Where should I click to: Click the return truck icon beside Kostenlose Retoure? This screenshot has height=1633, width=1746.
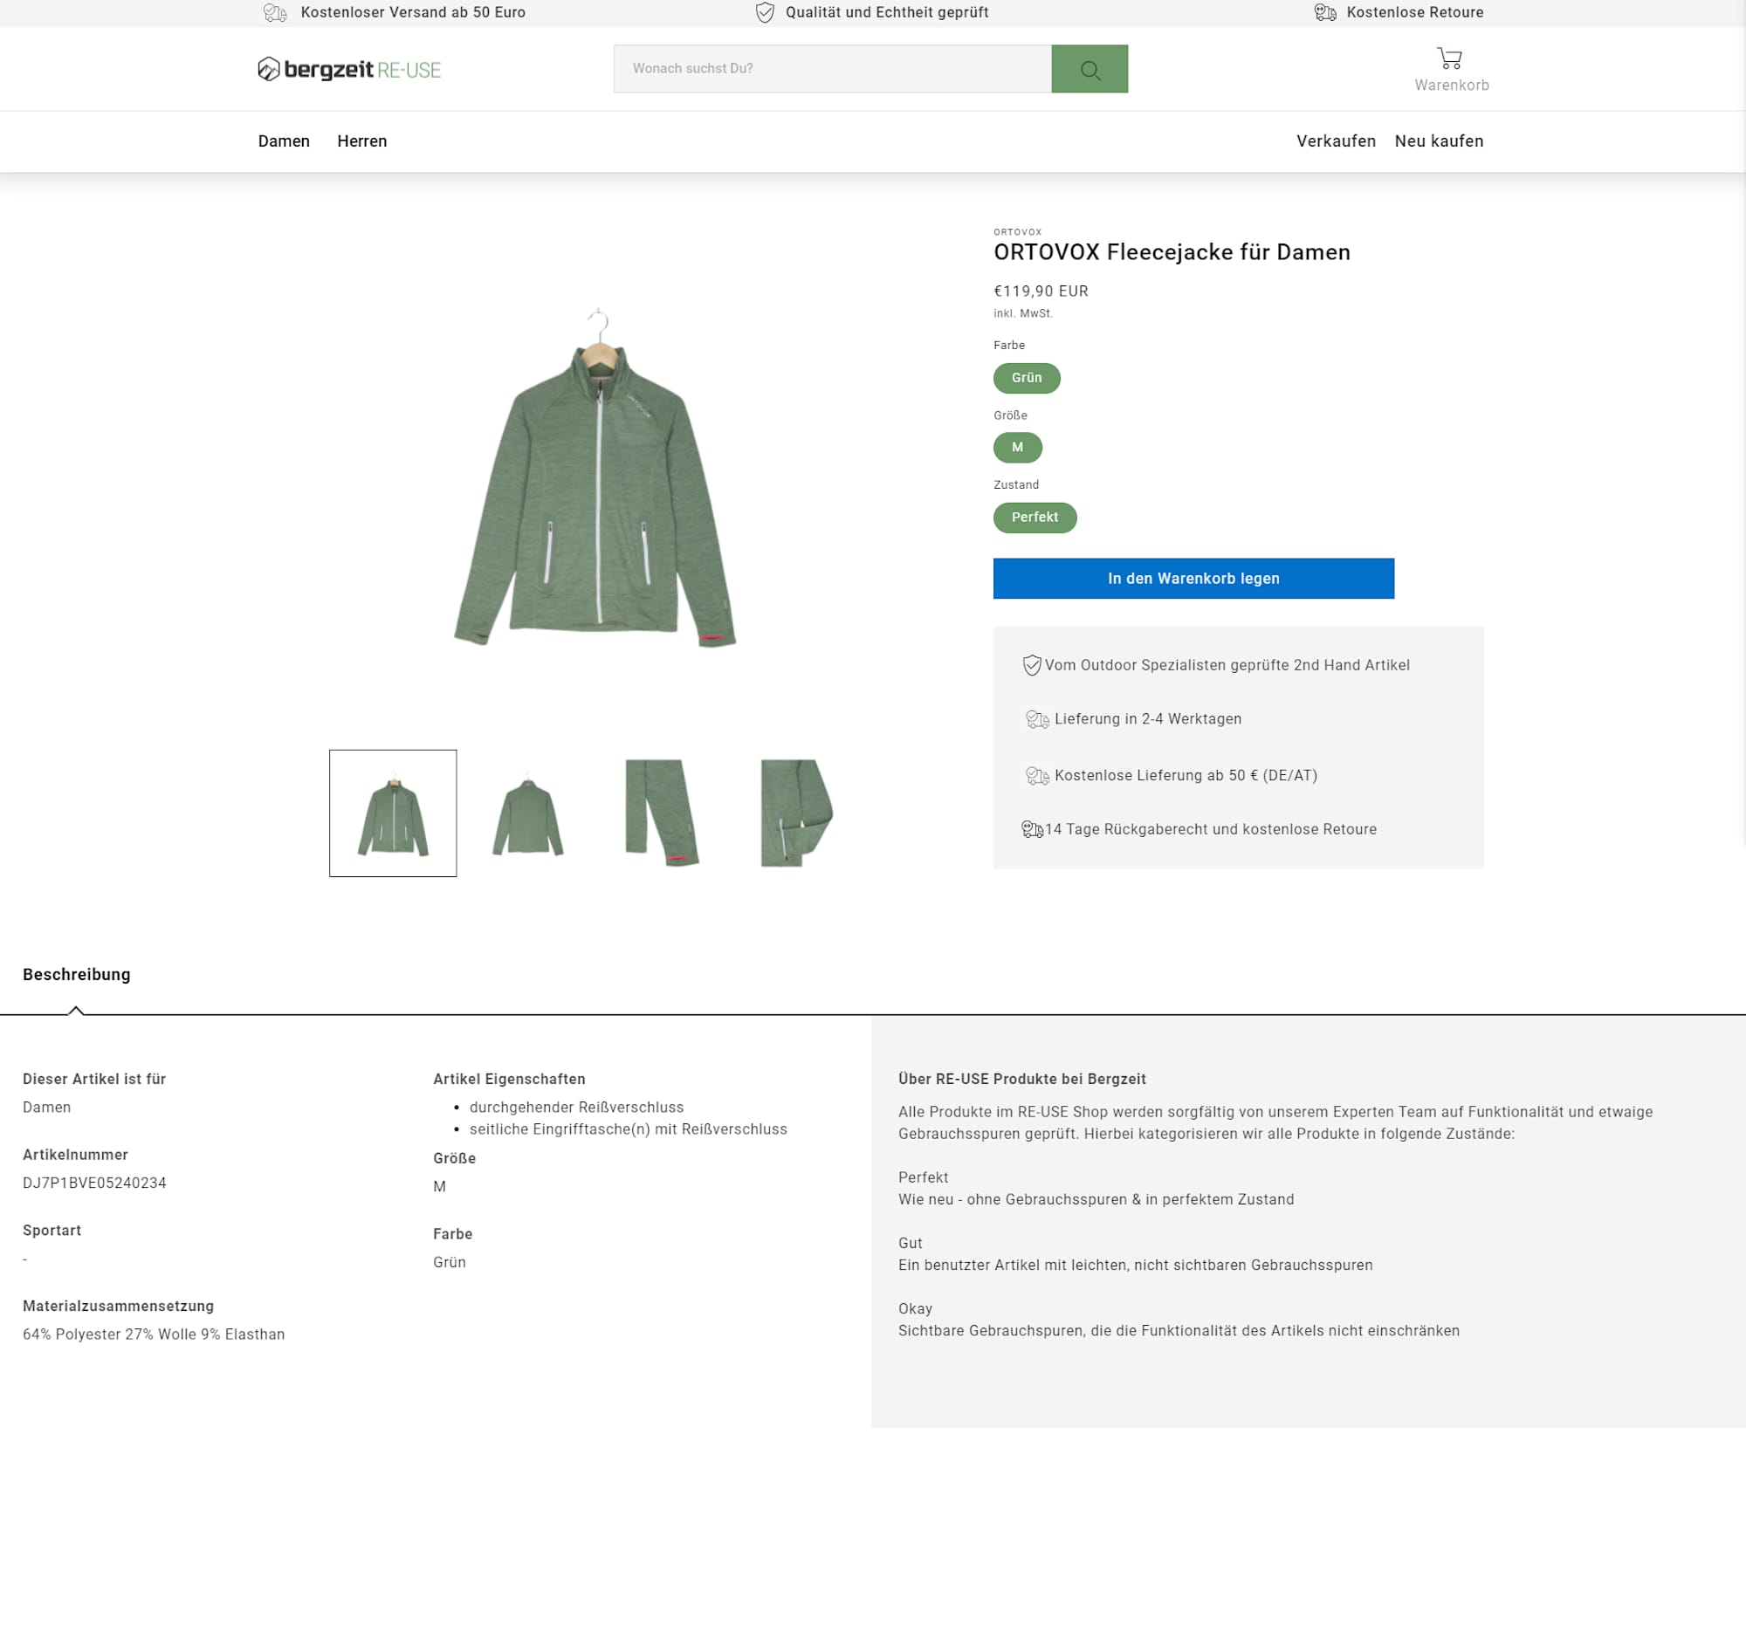pos(1325,12)
